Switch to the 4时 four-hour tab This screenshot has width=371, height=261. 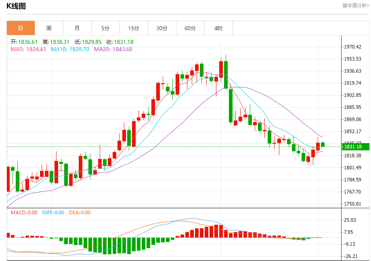218,28
